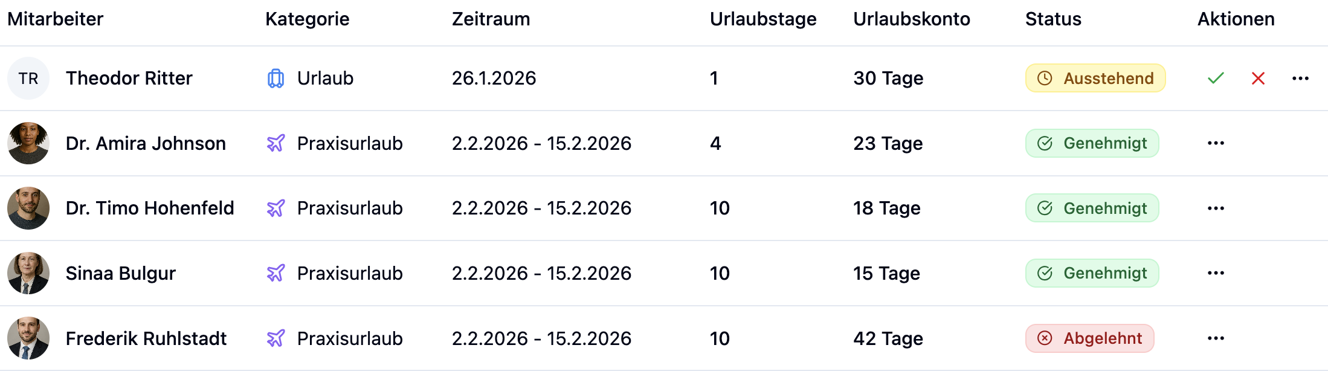Screen dimensions: 1328x371
Task: Reject Theodor Ritter's request with red X
Action: tap(1258, 79)
